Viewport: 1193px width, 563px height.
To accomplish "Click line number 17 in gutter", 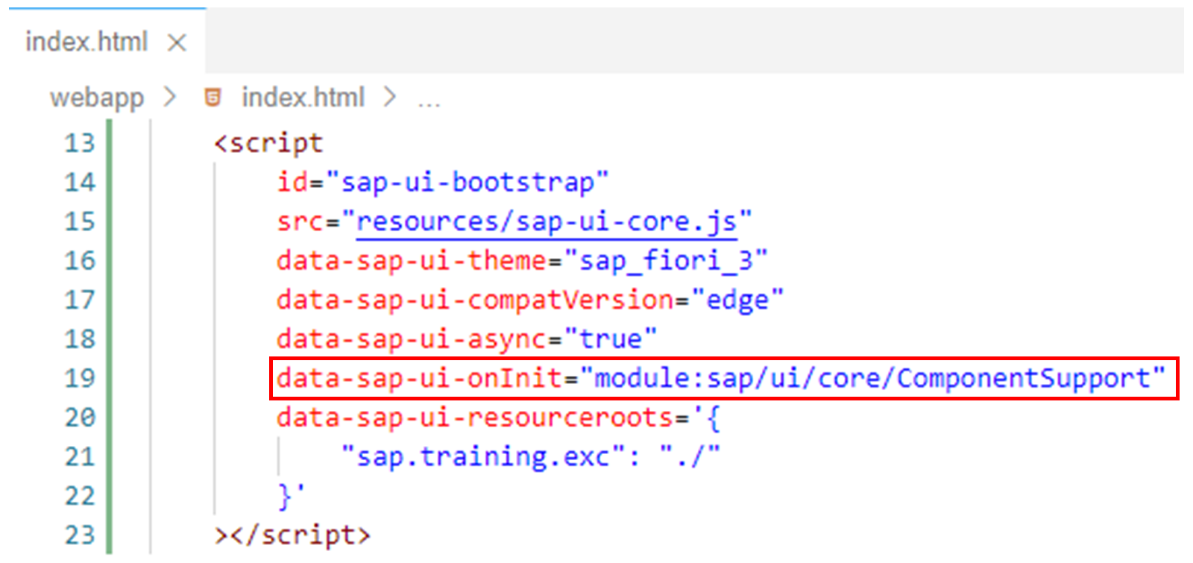I will click(80, 300).
